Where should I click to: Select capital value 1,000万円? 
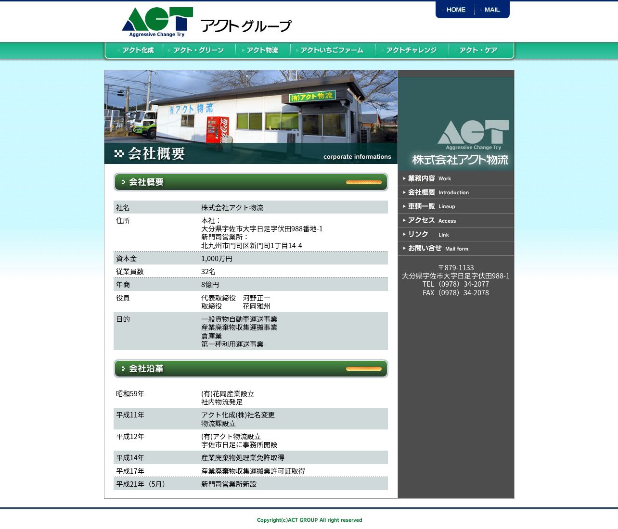[217, 259]
